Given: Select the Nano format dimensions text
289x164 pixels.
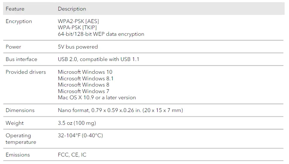Looking at the screenshot, I should pos(120,110).
